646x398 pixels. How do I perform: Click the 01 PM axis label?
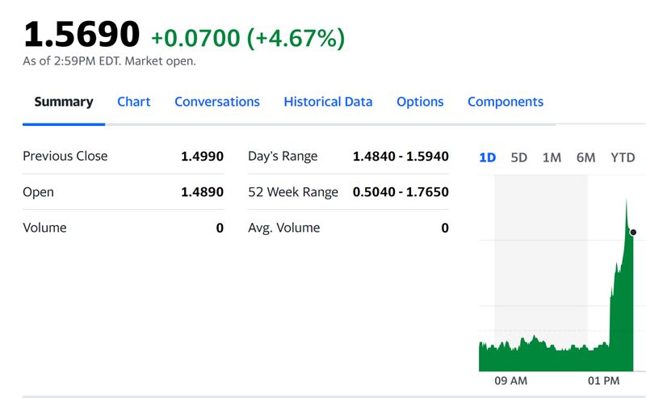click(603, 381)
